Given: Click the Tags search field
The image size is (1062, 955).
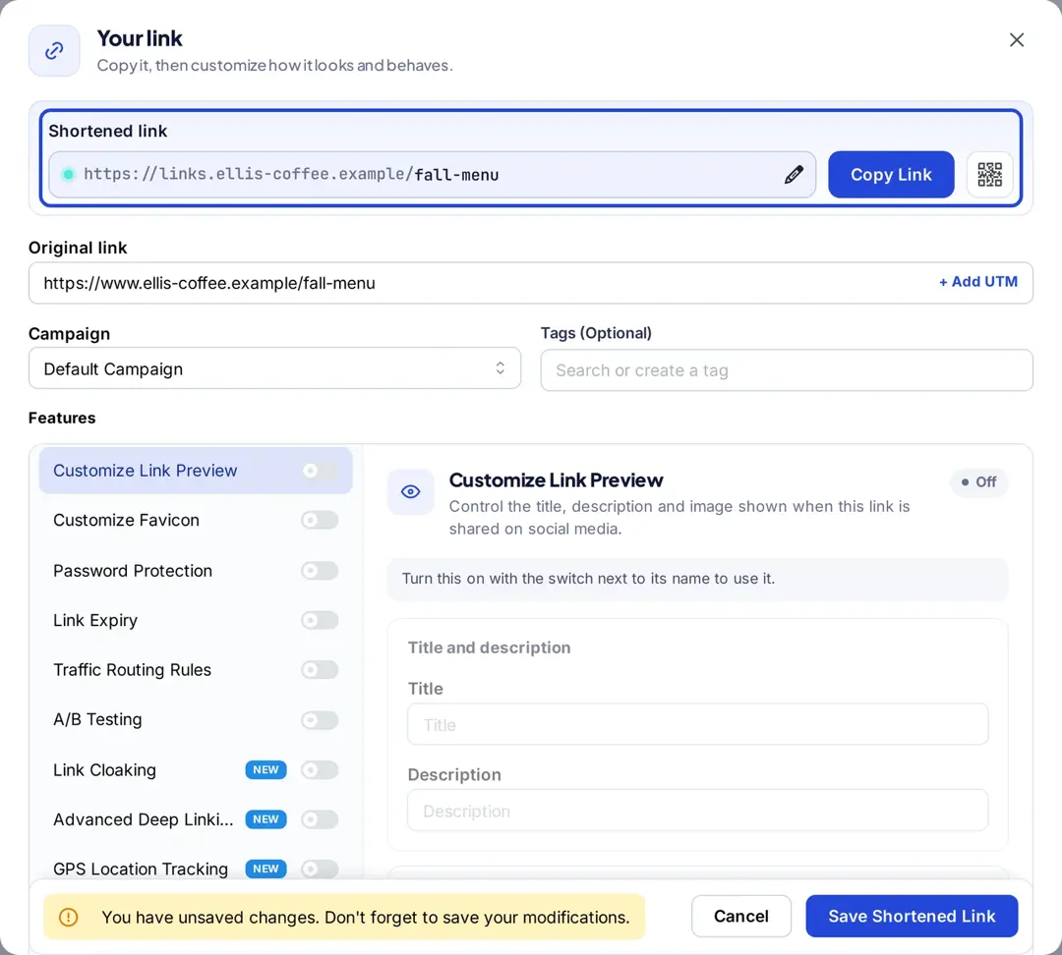Looking at the screenshot, I should coord(787,370).
